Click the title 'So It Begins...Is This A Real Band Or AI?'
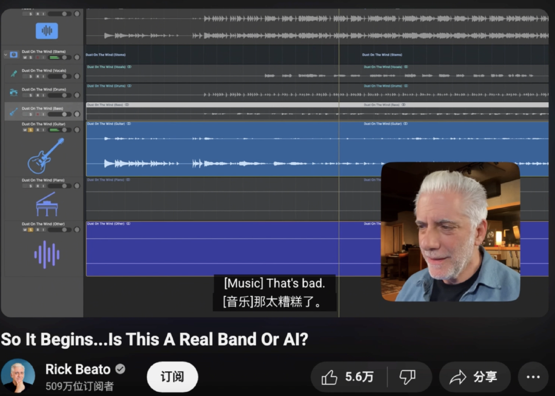 (x=155, y=339)
